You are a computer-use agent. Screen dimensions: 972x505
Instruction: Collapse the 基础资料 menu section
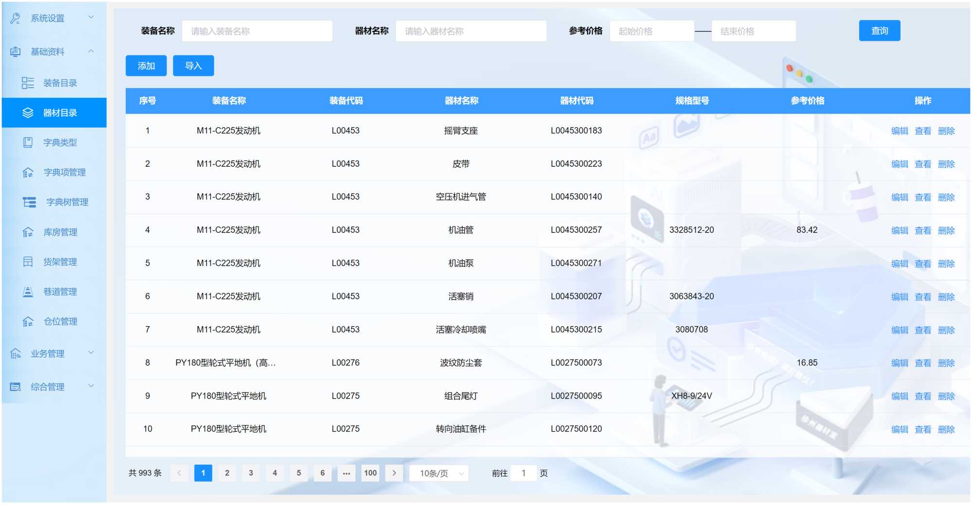[x=91, y=51]
